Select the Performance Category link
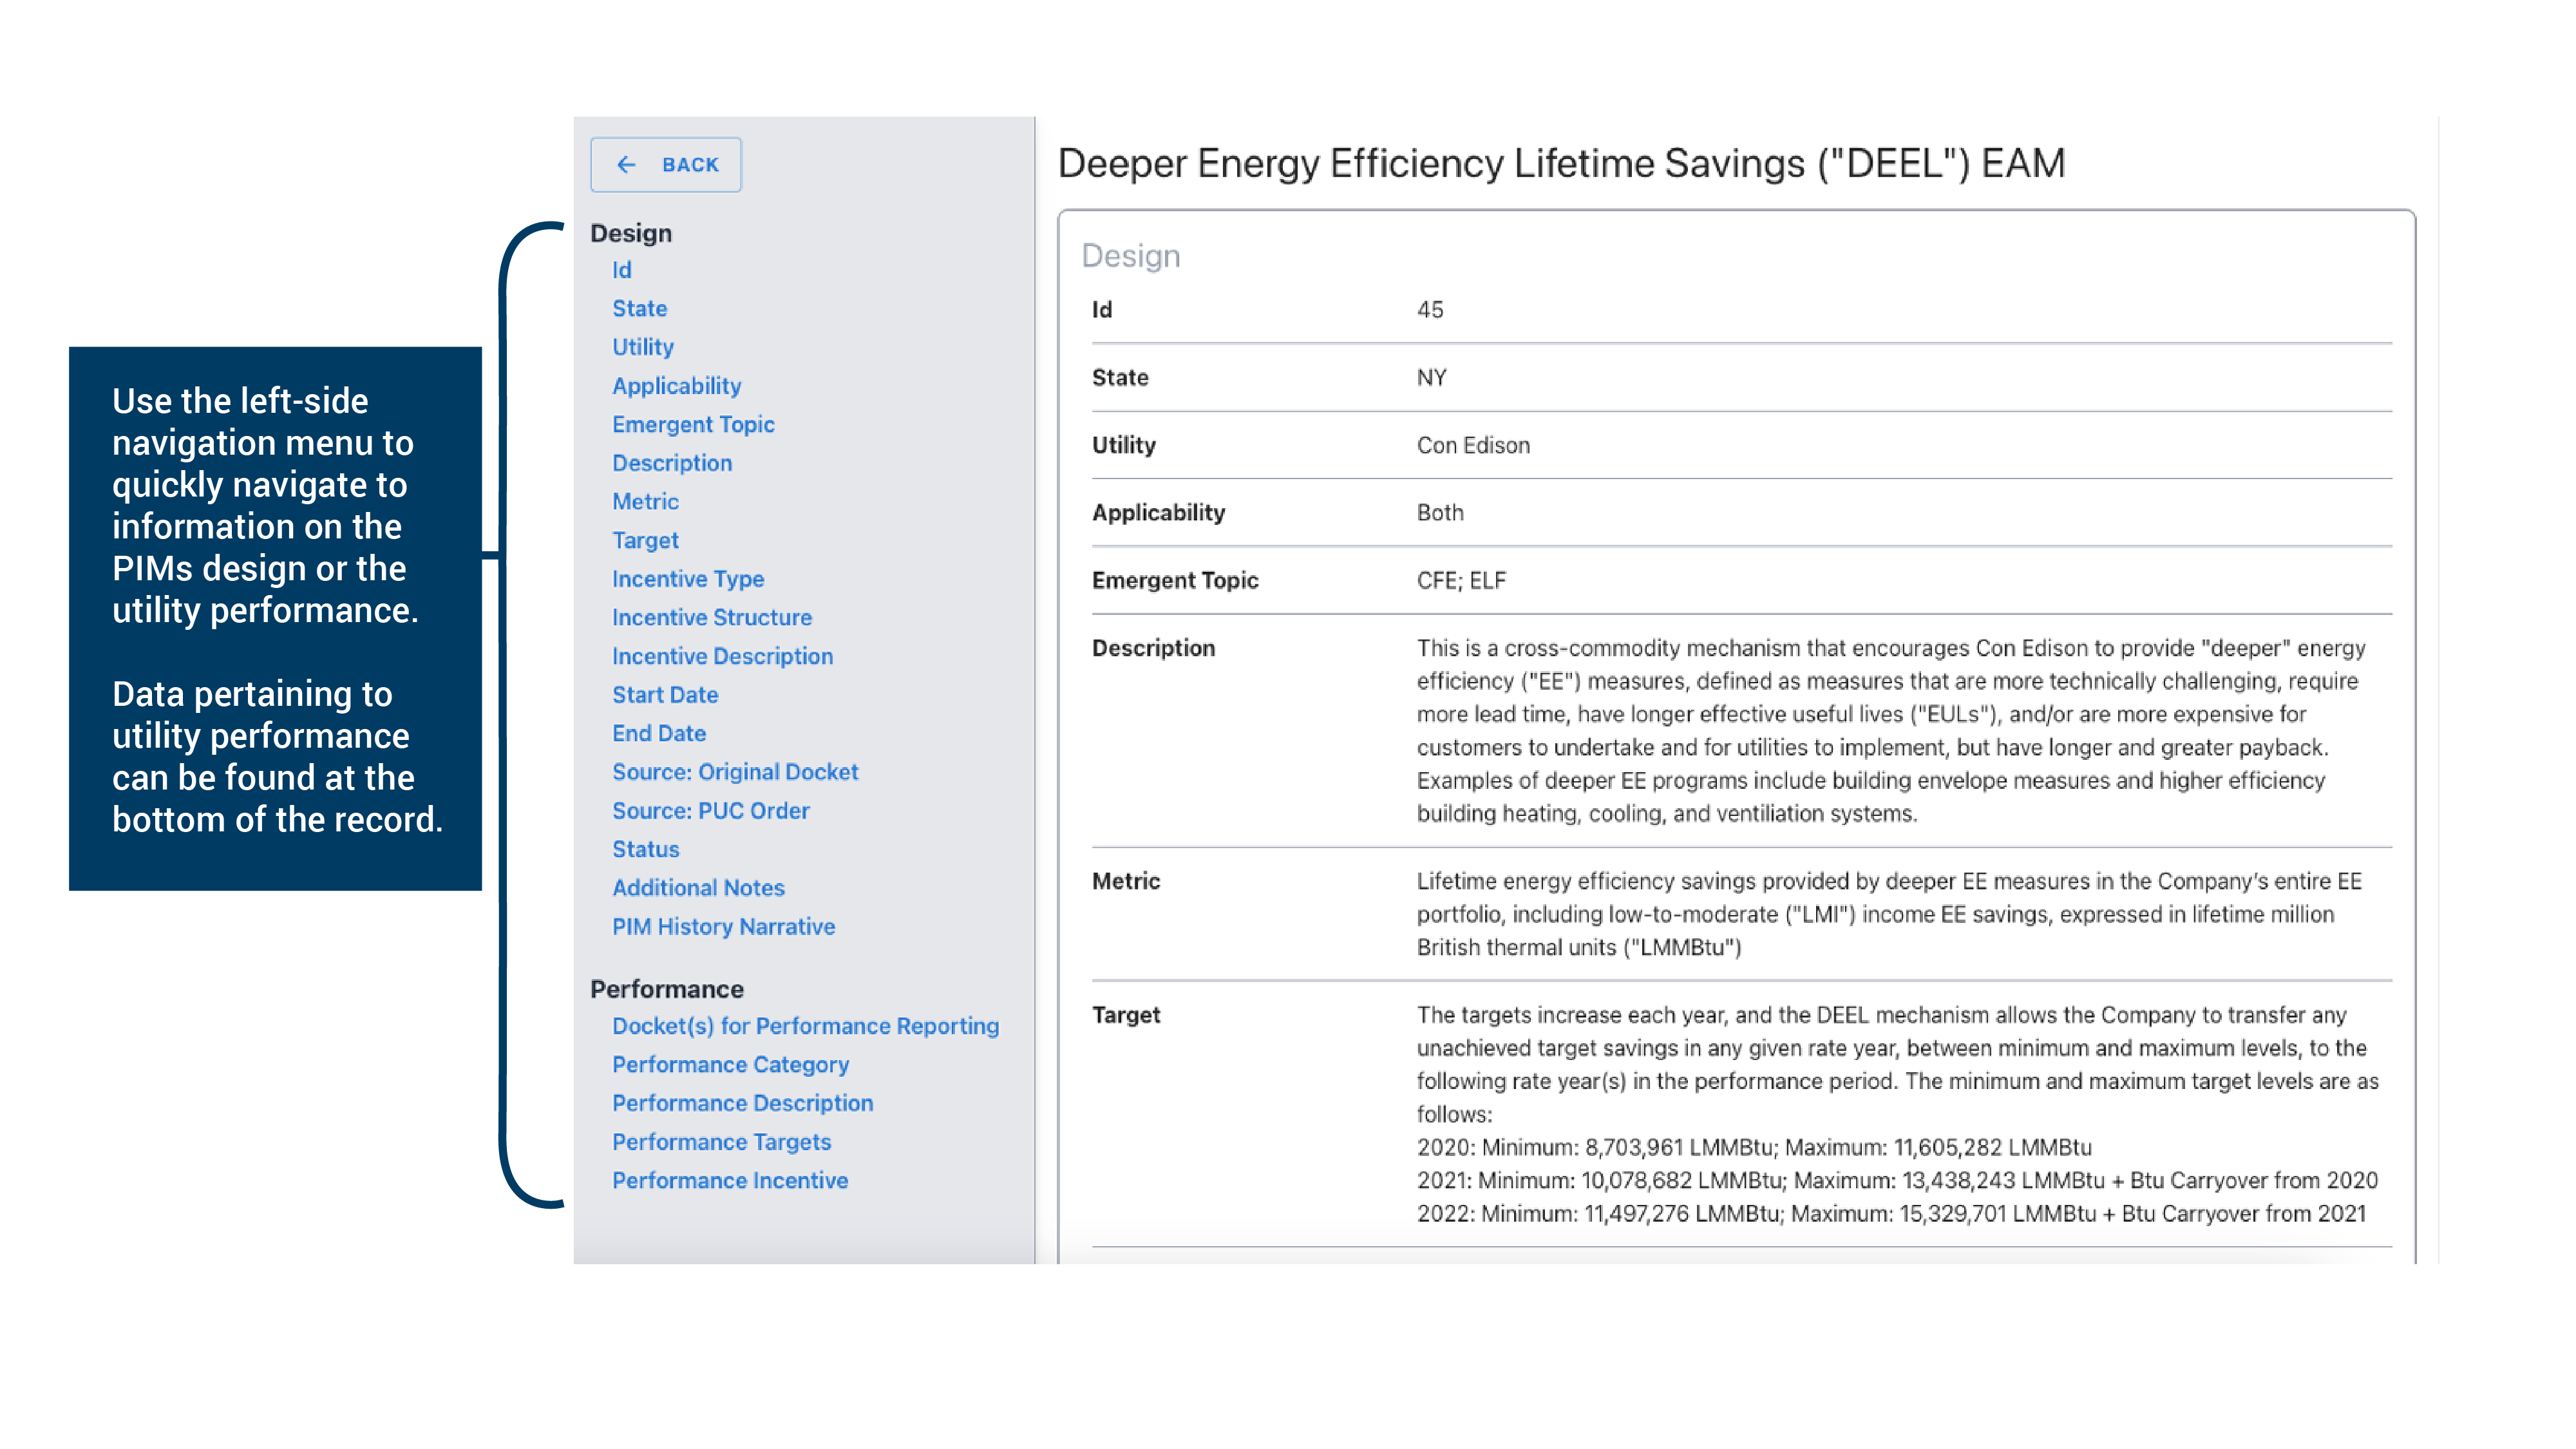This screenshot has height=1449, width=2576. (731, 1065)
